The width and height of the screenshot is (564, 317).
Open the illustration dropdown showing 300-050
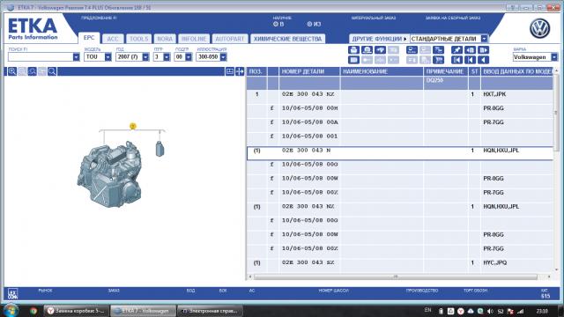(x=223, y=56)
